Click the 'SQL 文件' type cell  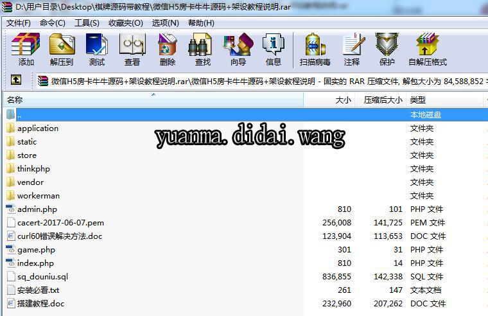[428, 276]
